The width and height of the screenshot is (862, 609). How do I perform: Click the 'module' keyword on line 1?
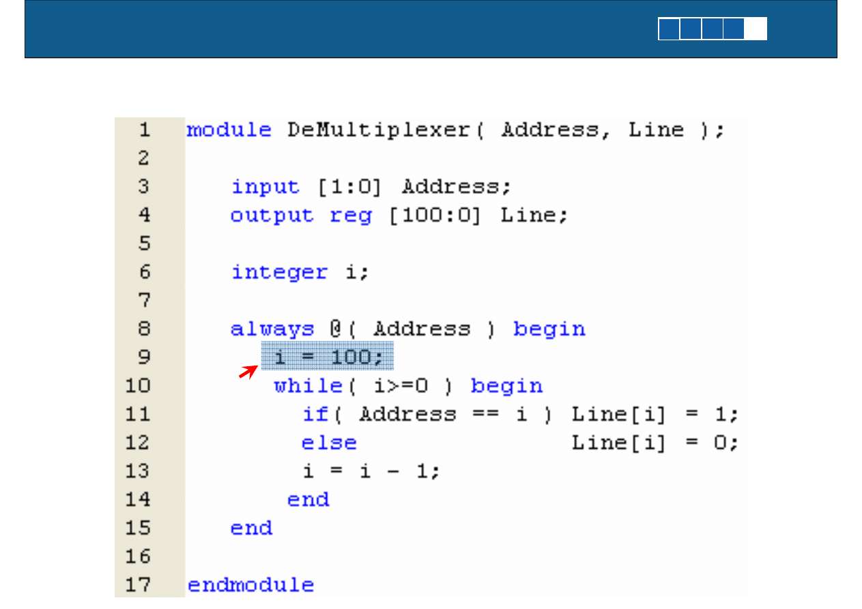pos(229,130)
